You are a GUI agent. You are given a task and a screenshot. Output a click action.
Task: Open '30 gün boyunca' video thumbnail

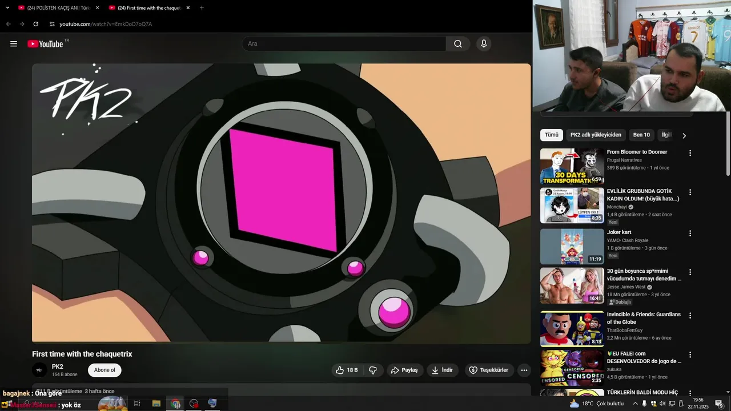point(572,285)
